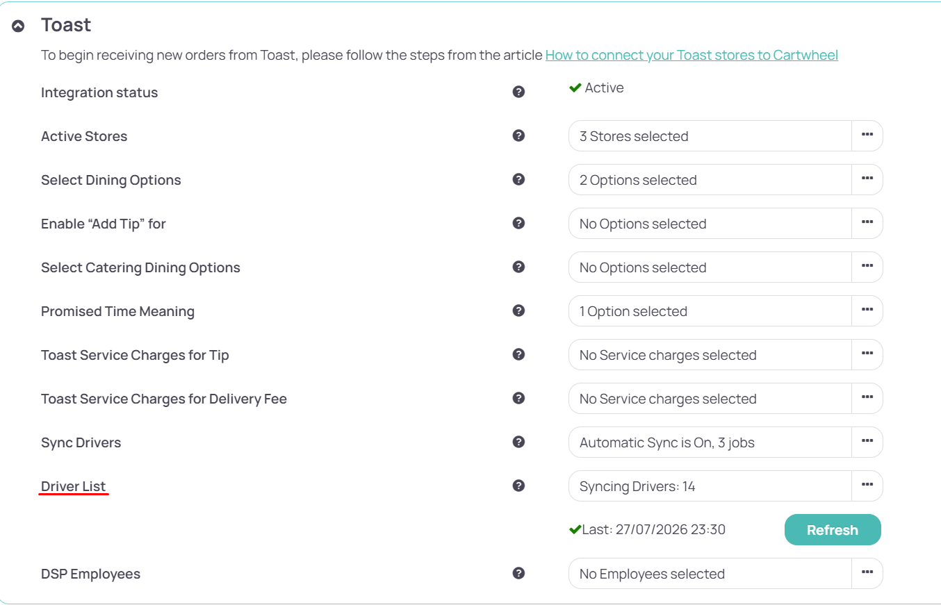
Task: Open the "1 Option selected" dropdown
Action: (710, 310)
